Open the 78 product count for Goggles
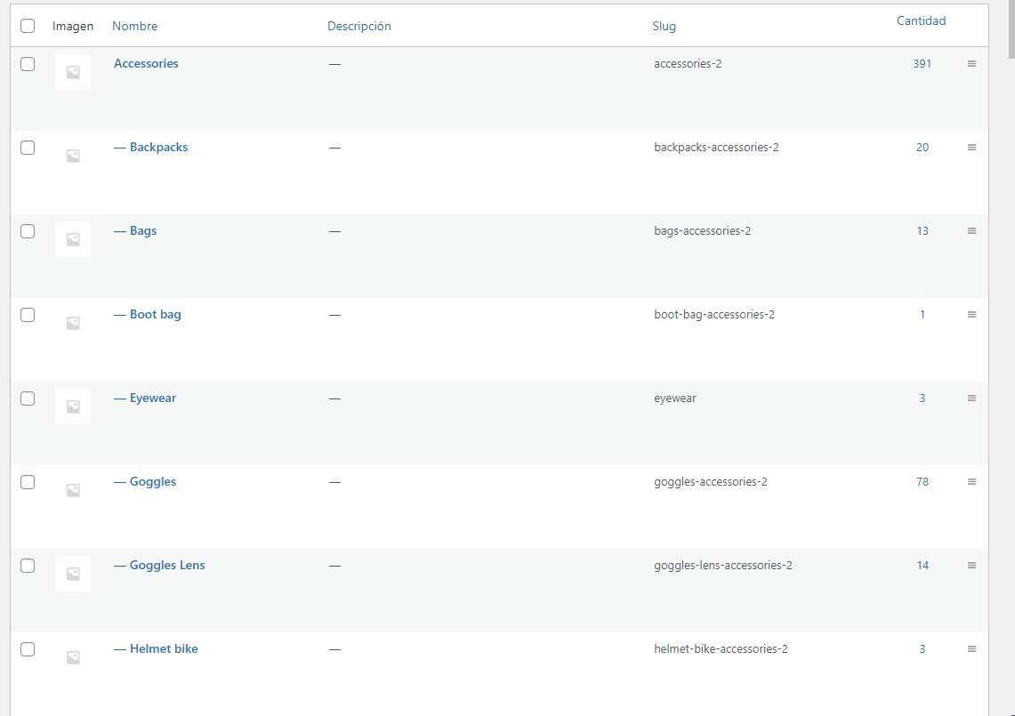 (922, 481)
